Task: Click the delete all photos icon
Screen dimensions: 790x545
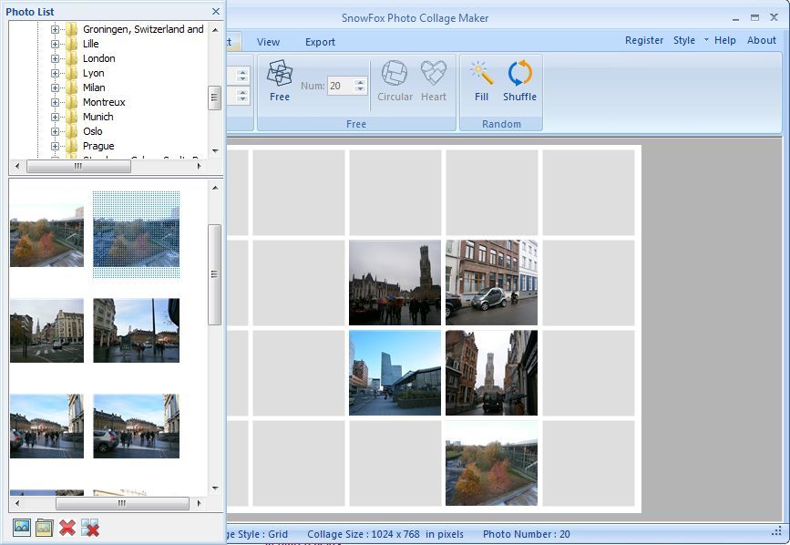Action: pos(89,527)
